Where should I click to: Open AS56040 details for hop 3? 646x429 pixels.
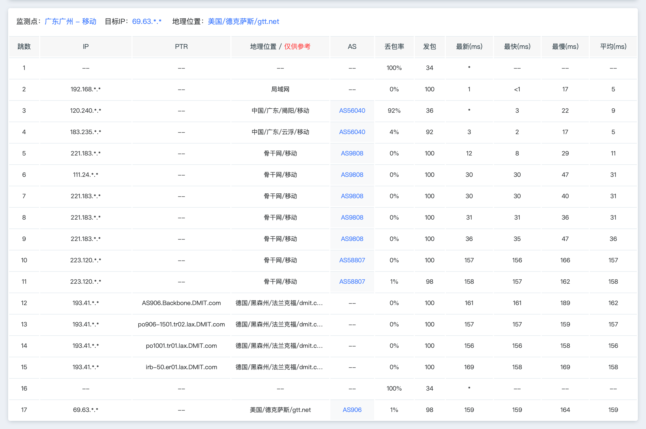pyautogui.click(x=352, y=110)
